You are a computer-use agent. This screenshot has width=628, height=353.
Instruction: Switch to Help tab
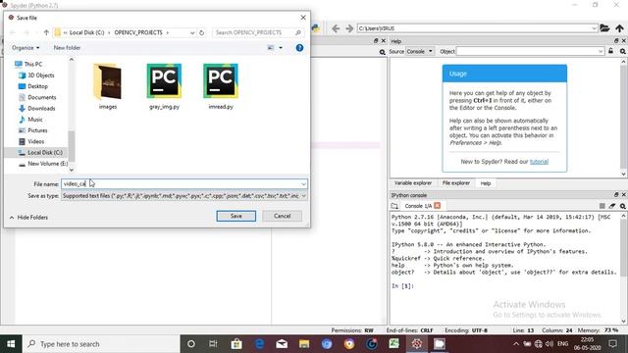point(486,183)
